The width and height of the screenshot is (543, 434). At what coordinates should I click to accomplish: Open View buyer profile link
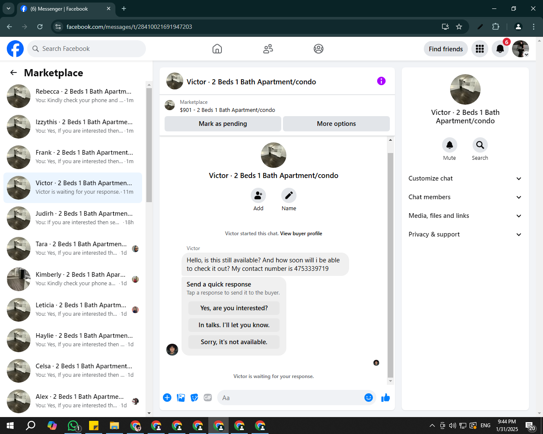click(x=301, y=234)
